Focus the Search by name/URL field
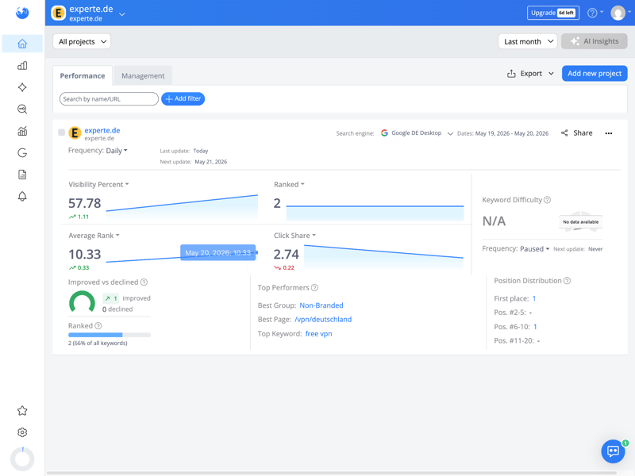The width and height of the screenshot is (635, 476). 109,98
